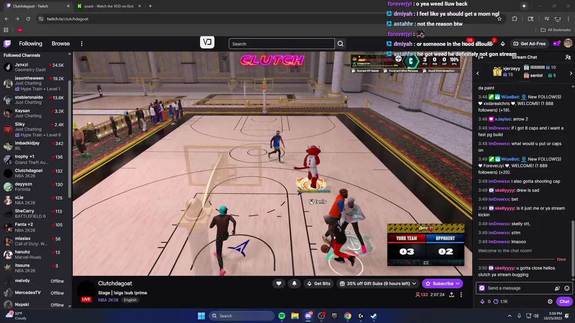Expand the 35% off Gift Subs dropdown

click(x=414, y=284)
